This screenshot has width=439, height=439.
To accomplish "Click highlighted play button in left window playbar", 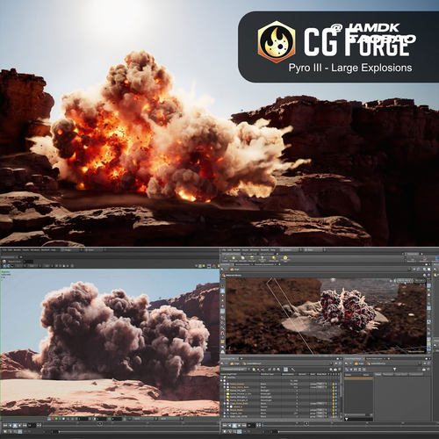I will click(x=15, y=426).
